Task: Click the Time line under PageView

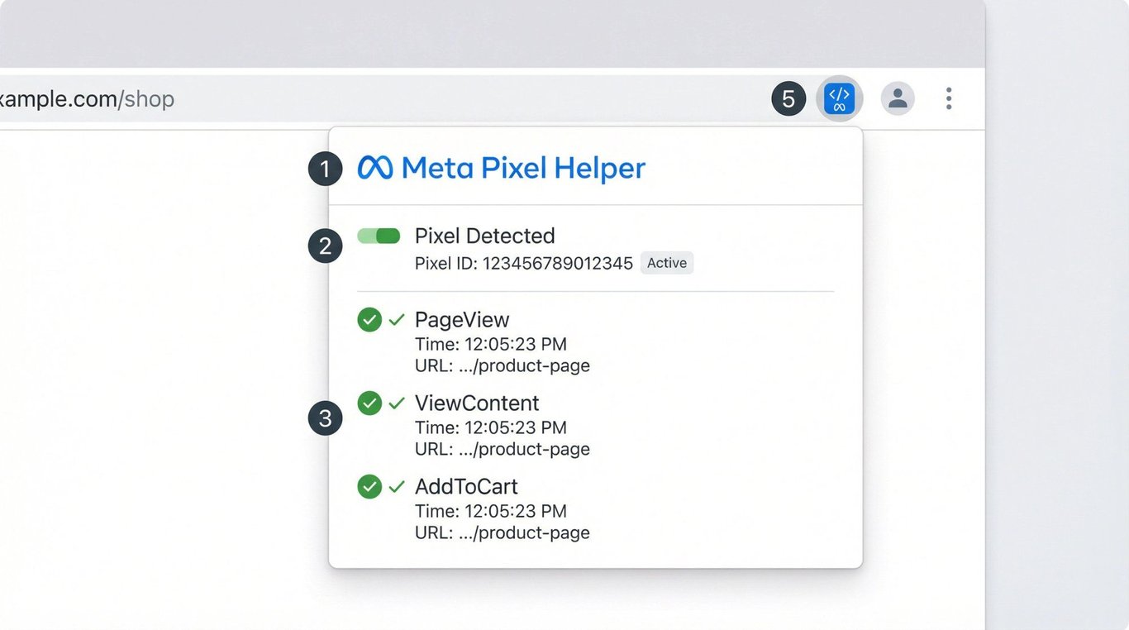Action: point(491,344)
